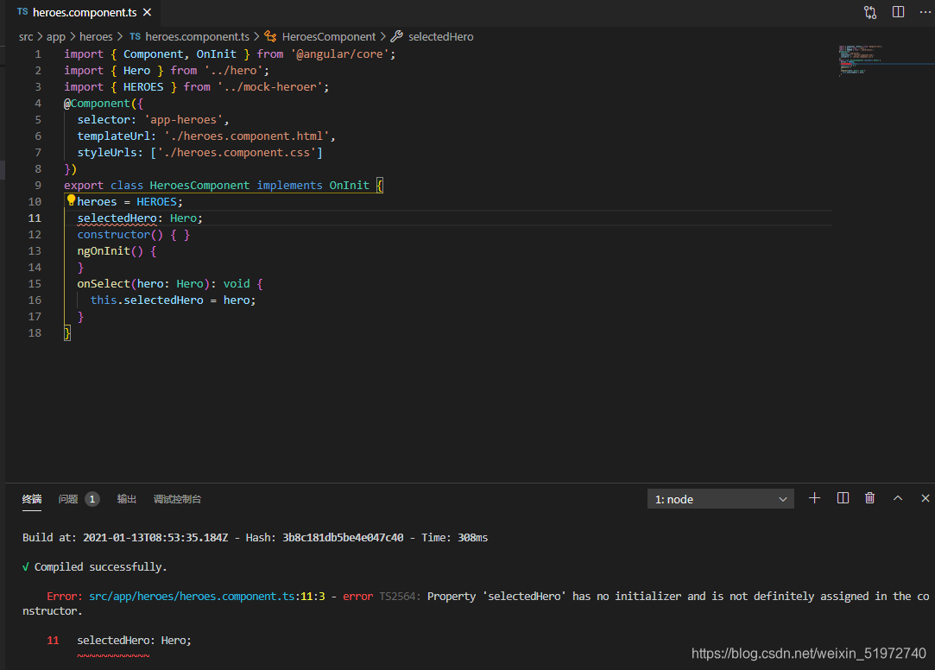Click the heroes folder breadcrumb

[96, 36]
